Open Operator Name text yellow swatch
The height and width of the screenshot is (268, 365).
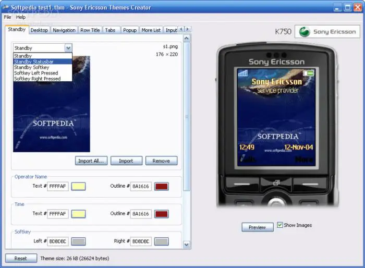(78, 186)
